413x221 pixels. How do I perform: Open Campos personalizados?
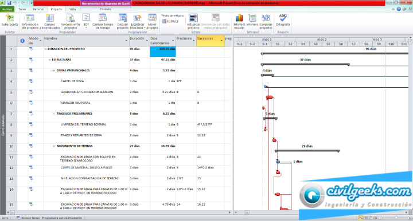(x=50, y=22)
